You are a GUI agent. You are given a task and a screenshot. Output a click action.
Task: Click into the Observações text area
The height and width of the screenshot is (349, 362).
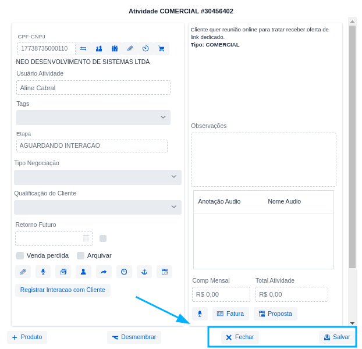[x=263, y=159]
